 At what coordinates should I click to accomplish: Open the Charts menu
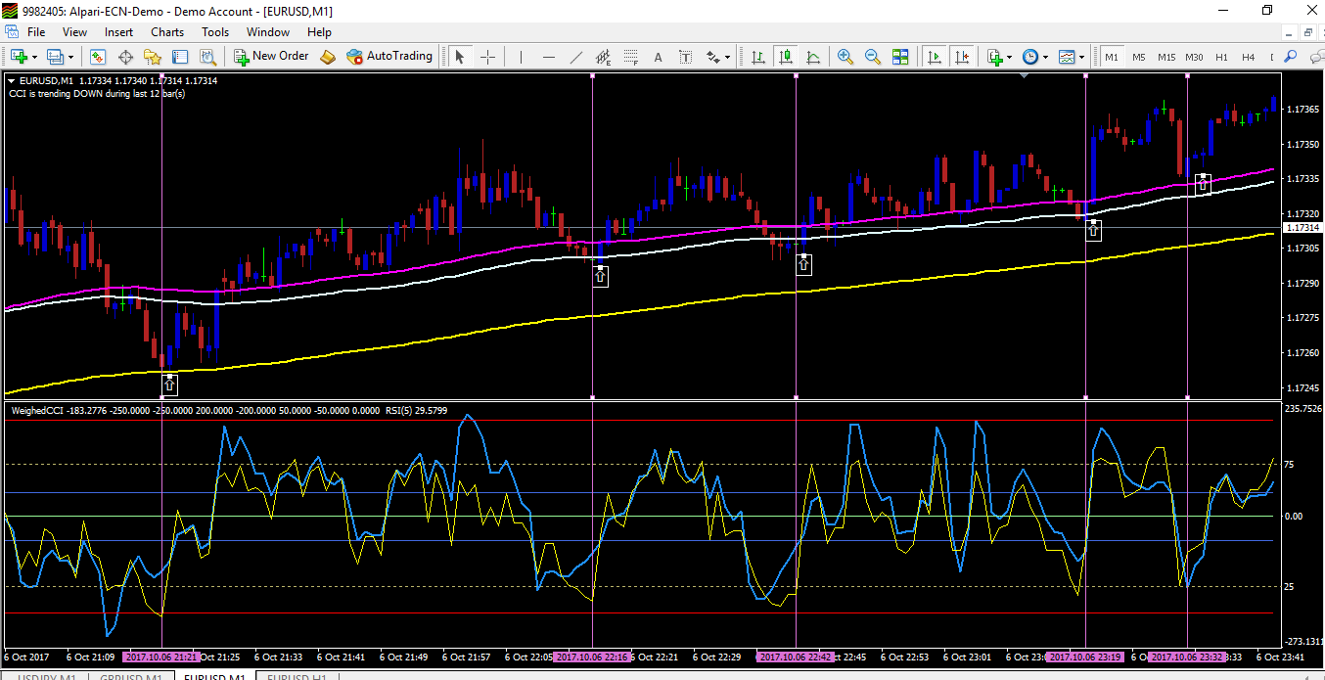[x=167, y=32]
